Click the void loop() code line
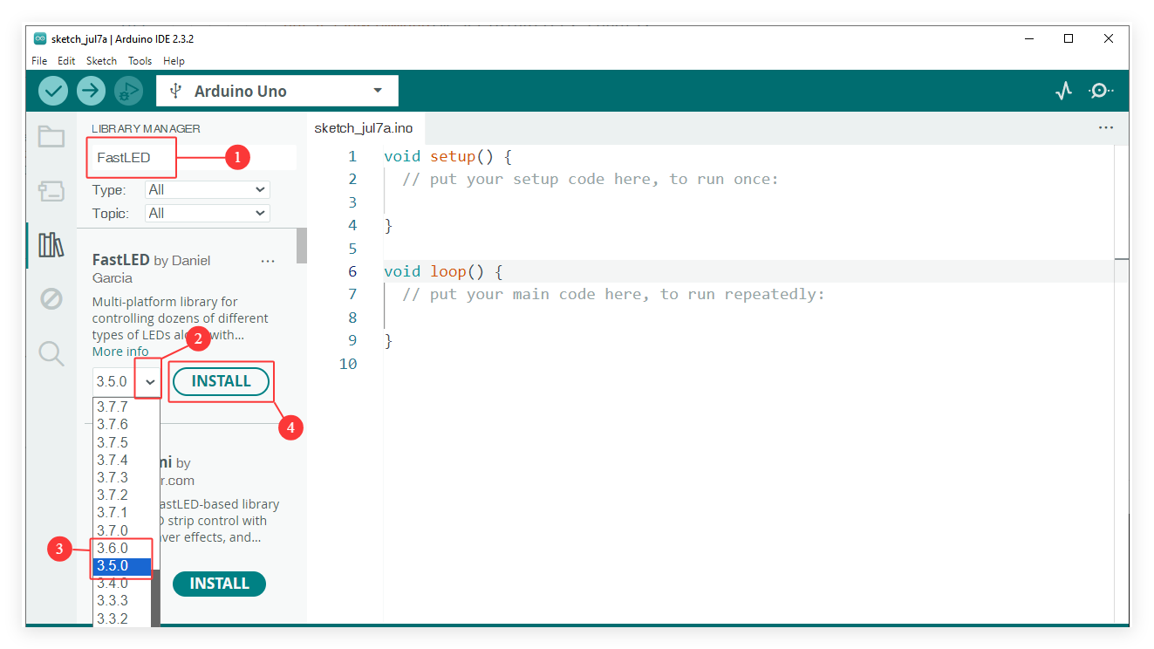The width and height of the screenshot is (1154, 649). tap(443, 271)
